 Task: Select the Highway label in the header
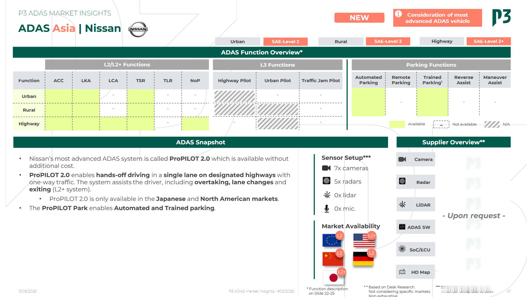442,41
